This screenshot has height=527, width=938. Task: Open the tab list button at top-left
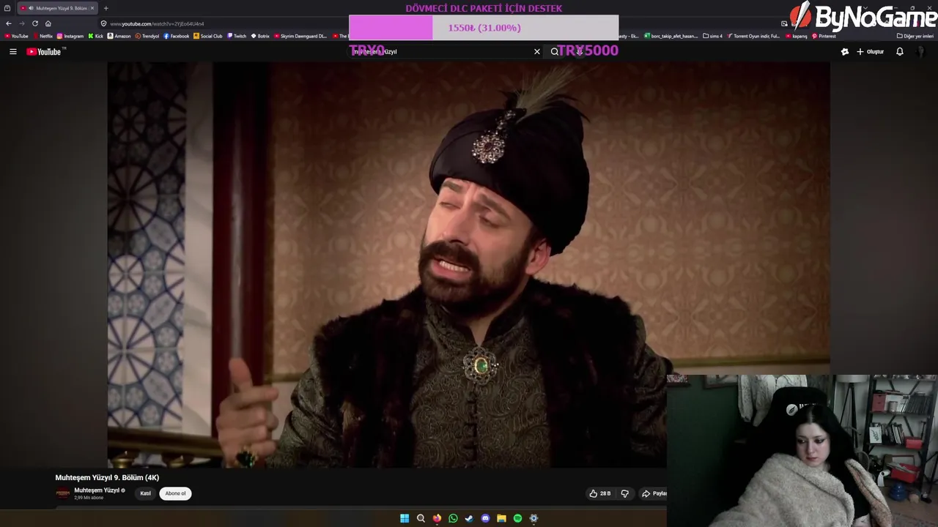tap(7, 8)
